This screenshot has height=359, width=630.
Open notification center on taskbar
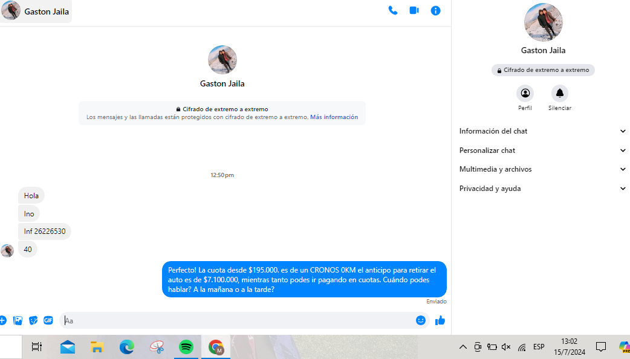[x=601, y=347]
